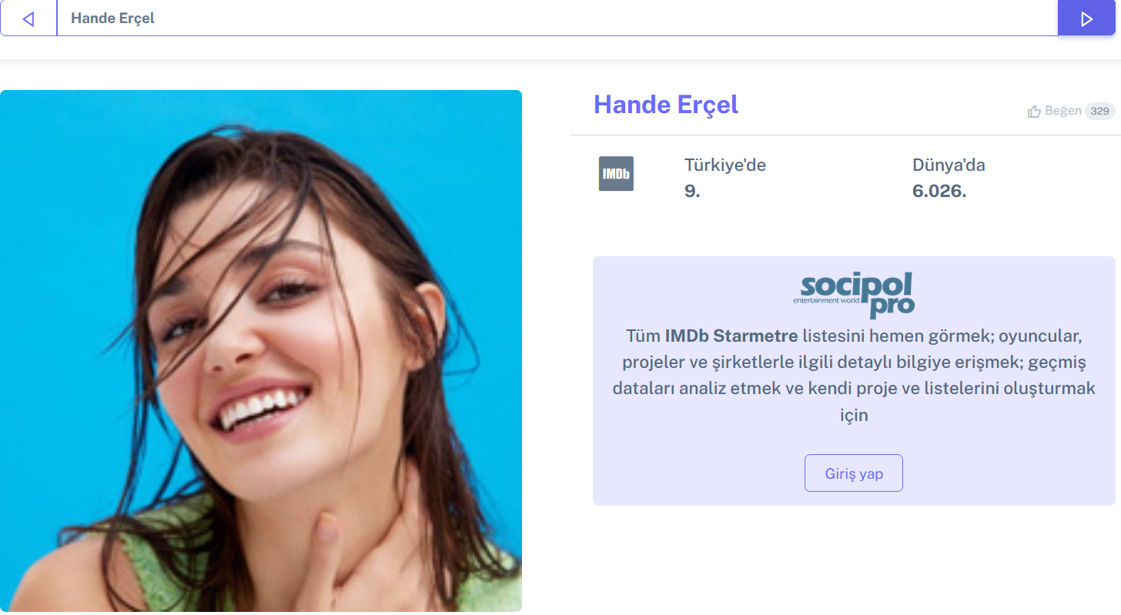Click the word için in promo text
Screen dimensions: 1121x615
coord(854,416)
